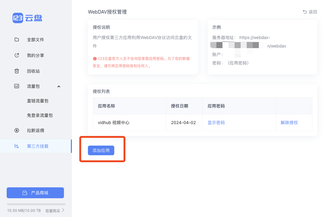Click the 应用密码 column header
Image resolution: width=324 pixels, height=217 pixels.
tap(216, 106)
